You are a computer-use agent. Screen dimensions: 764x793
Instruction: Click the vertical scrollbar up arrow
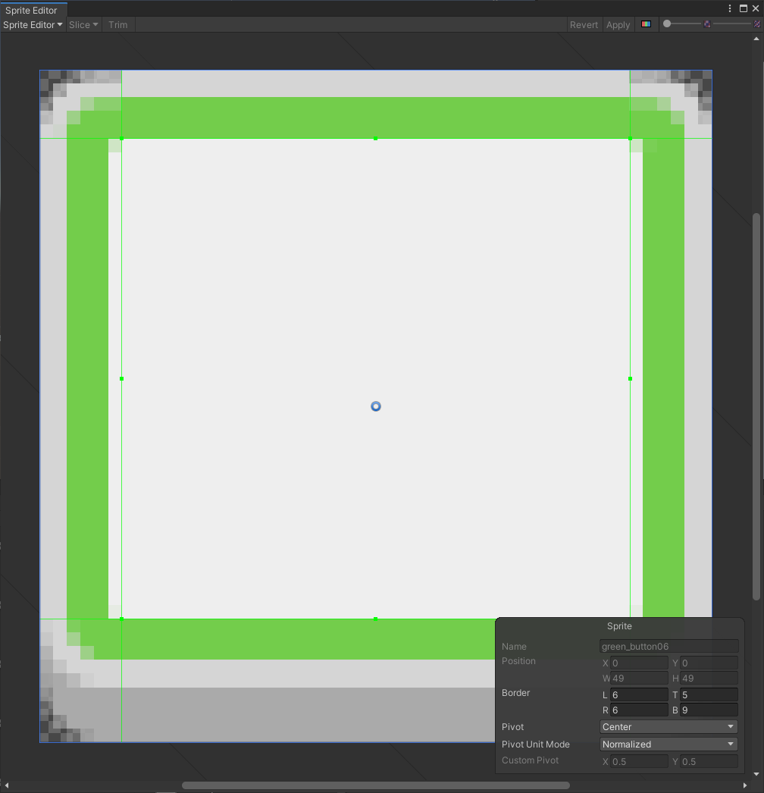(756, 39)
